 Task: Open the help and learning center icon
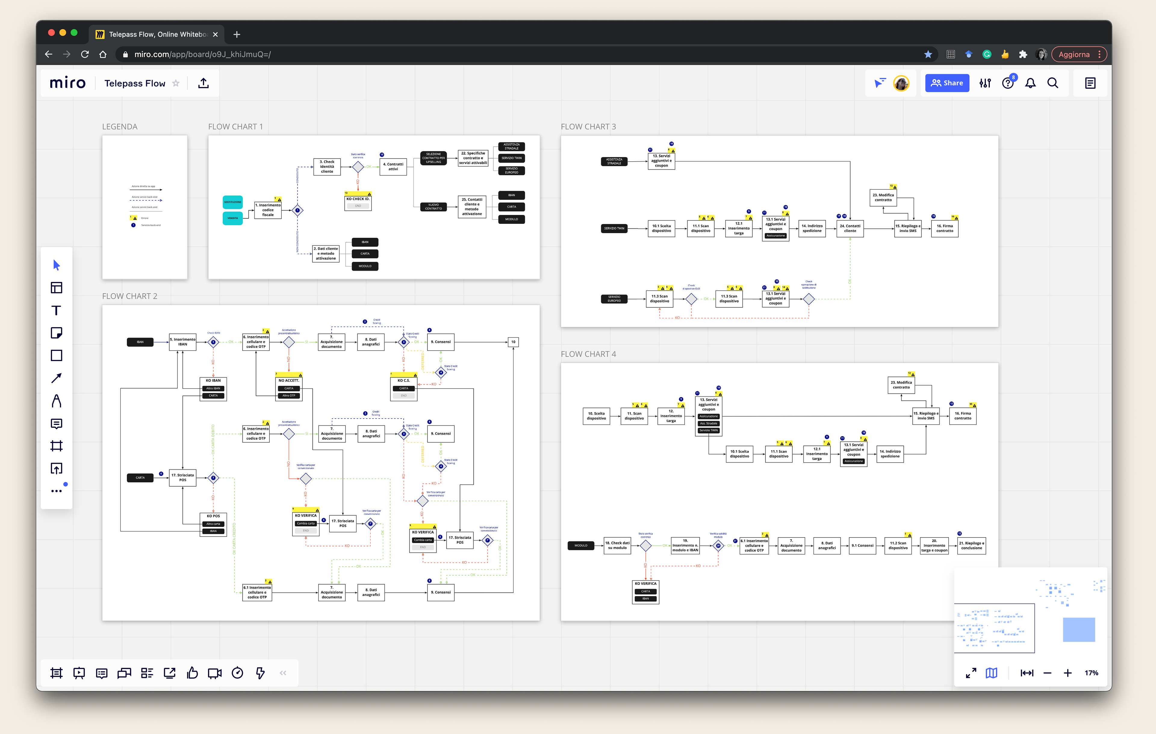click(x=1008, y=83)
